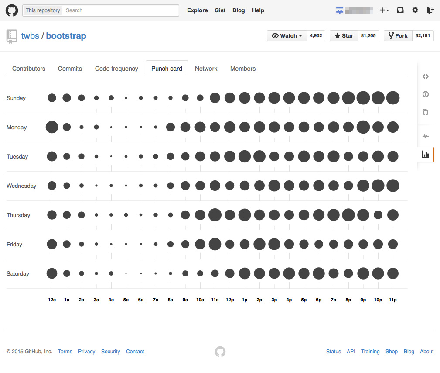This screenshot has height=373, width=440.
Task: Open the Pulse activity view
Action: pos(425,136)
